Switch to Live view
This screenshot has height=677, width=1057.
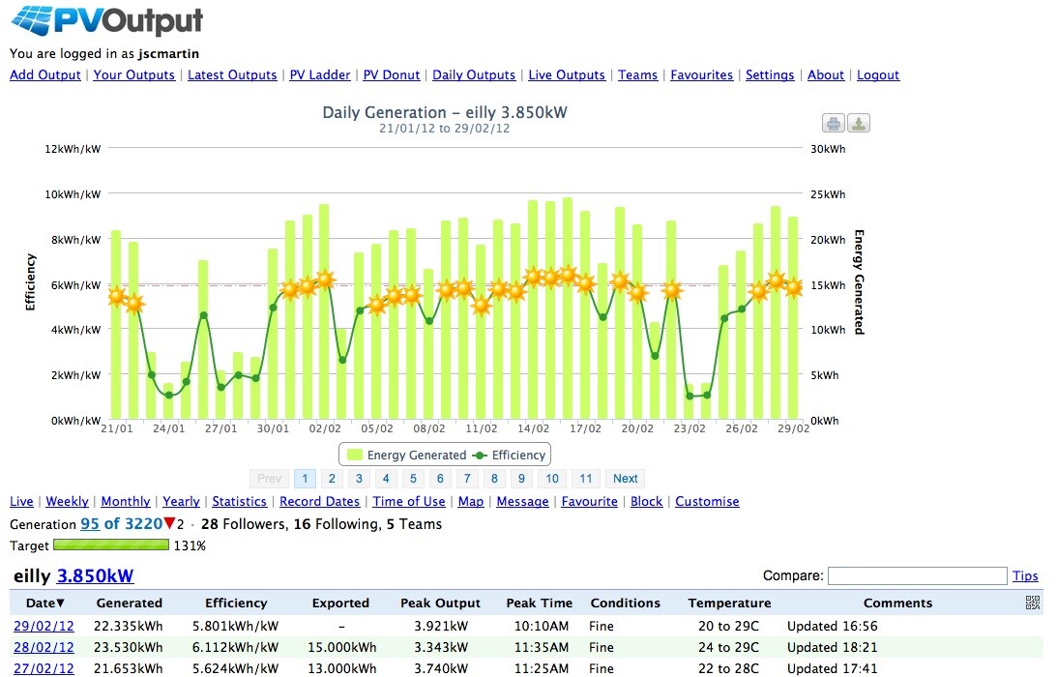(x=21, y=501)
